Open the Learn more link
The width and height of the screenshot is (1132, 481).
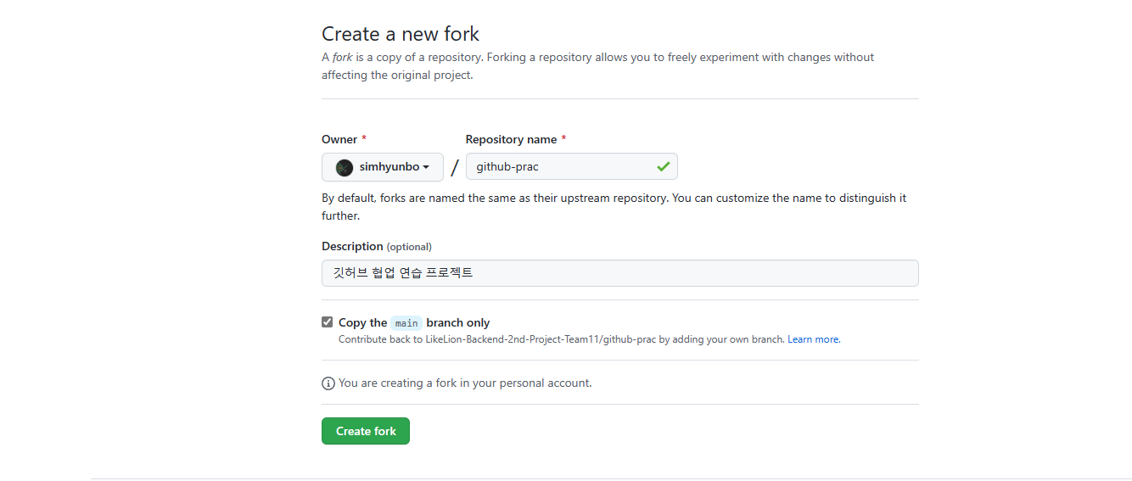coord(813,339)
